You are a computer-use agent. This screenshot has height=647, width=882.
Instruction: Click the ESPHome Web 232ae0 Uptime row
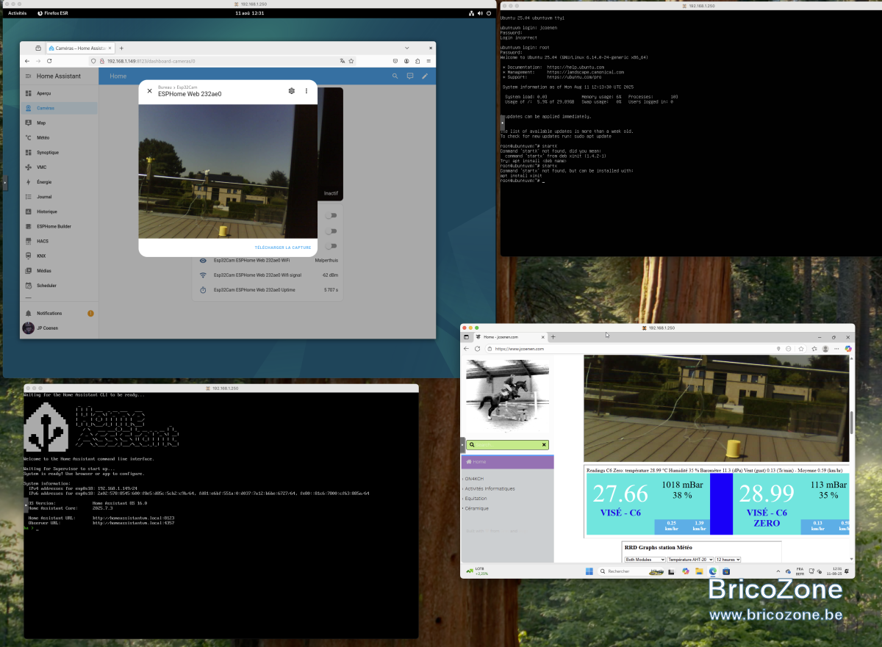268,289
